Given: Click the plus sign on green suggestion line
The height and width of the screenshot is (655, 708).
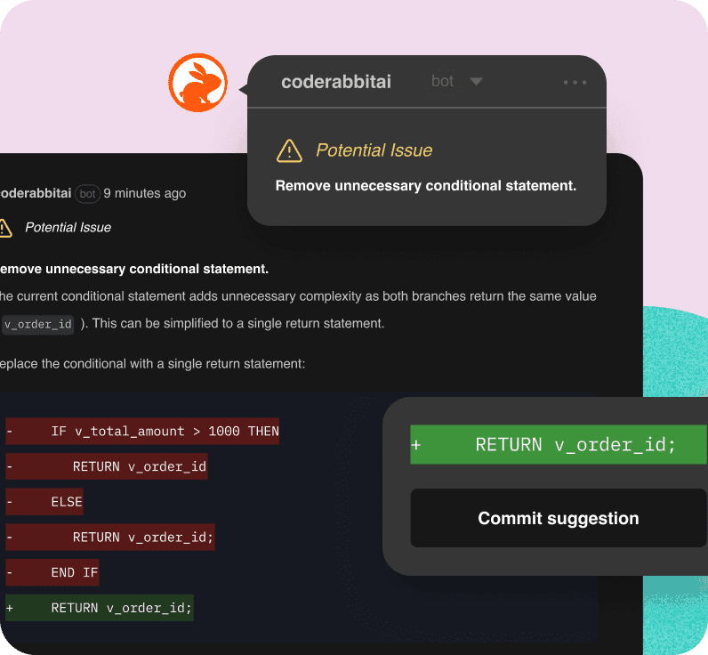Looking at the screenshot, I should coord(416,445).
